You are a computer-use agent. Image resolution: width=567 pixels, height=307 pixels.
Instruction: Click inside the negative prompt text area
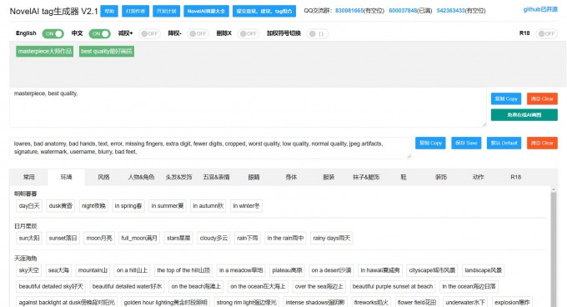(x=210, y=148)
